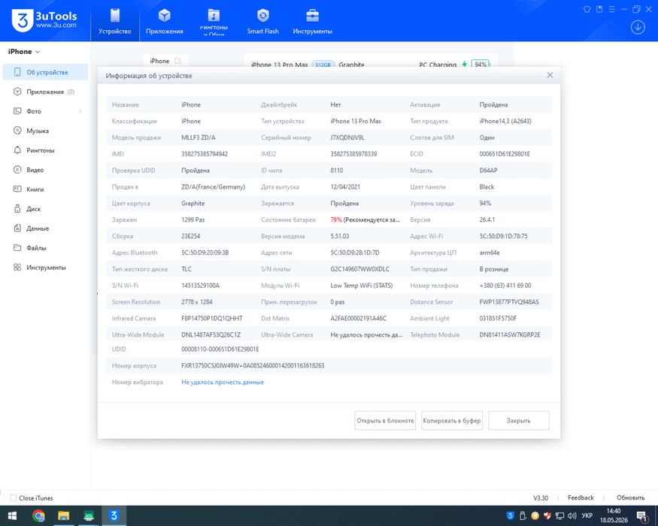Screen dimensions: 658x526
Task: Click the 3uTools logo
Action: click(x=44, y=20)
